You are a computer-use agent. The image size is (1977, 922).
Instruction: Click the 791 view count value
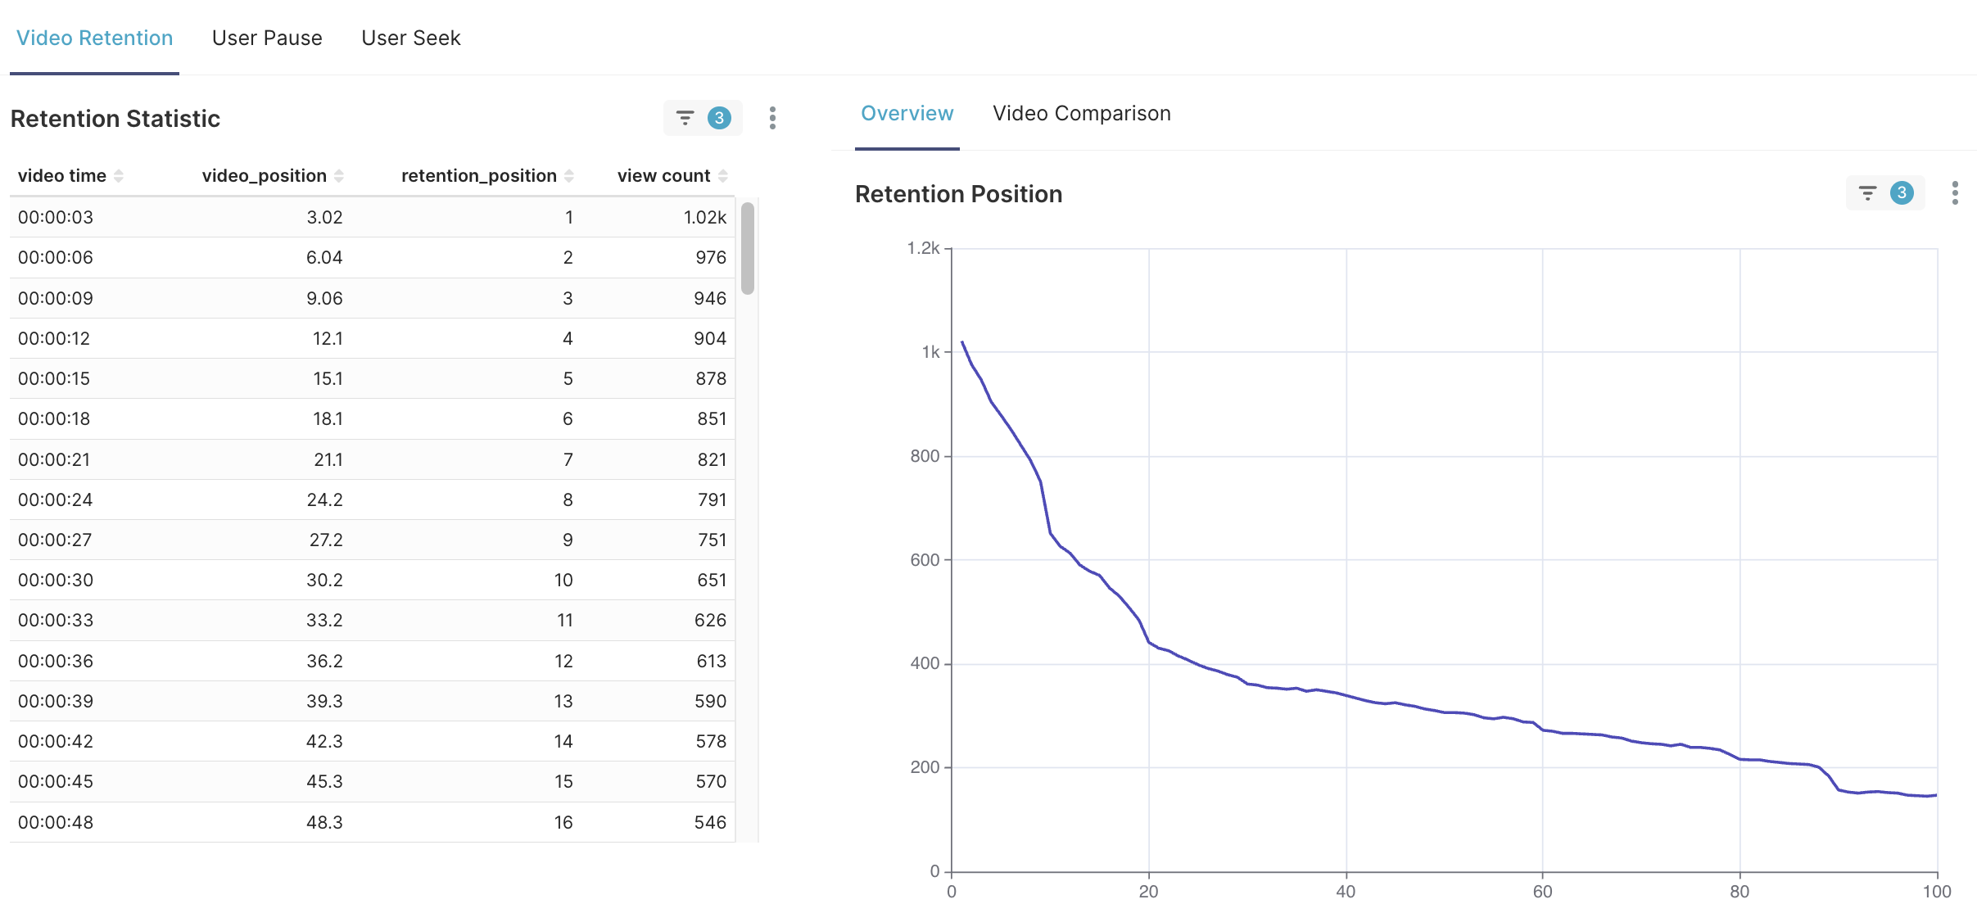tap(712, 499)
